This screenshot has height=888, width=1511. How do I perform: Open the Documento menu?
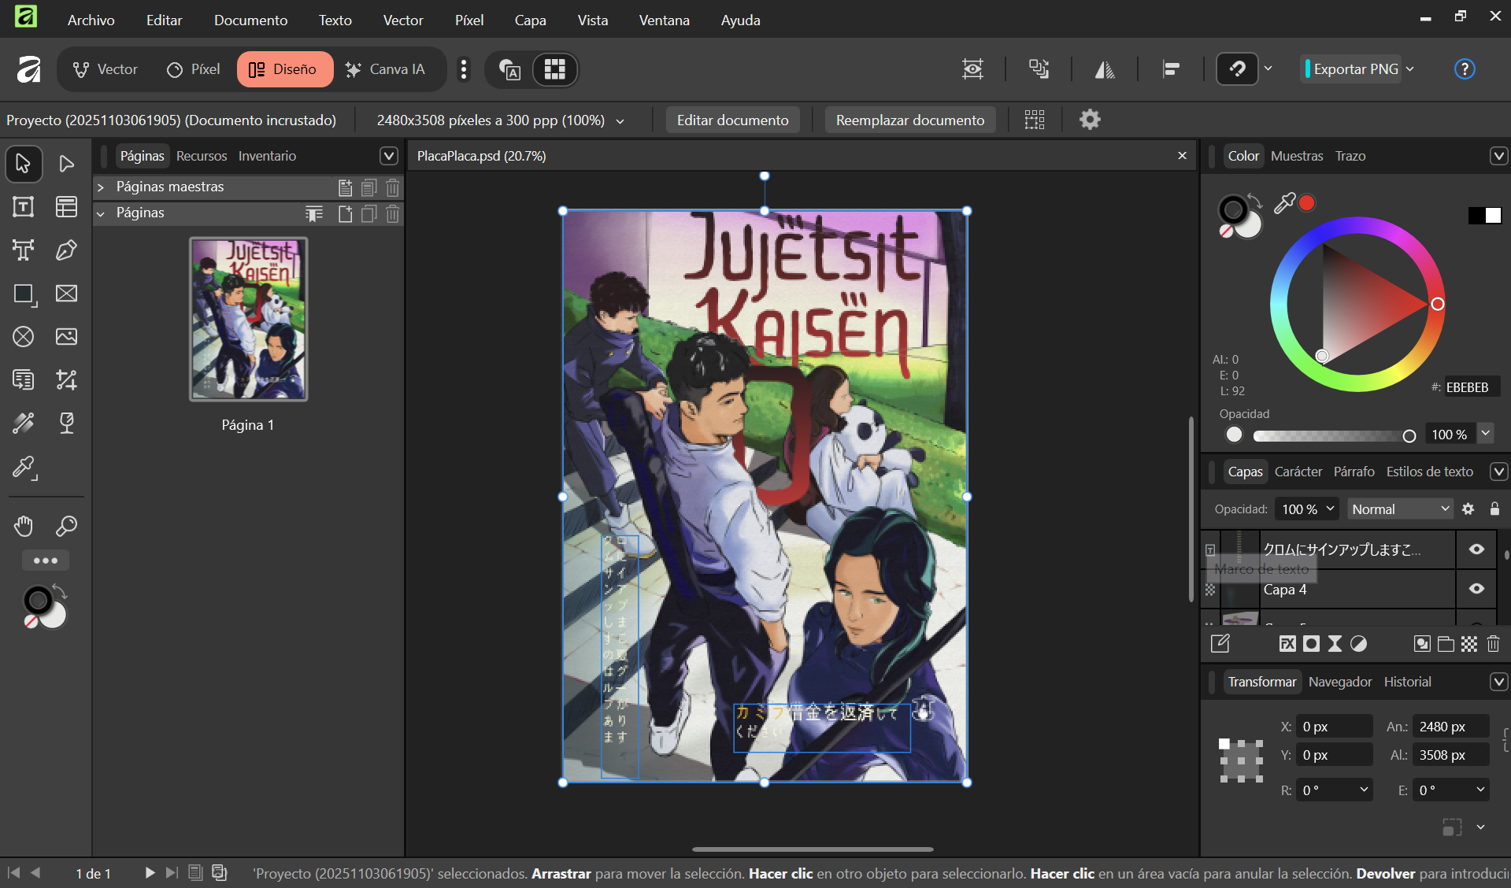click(250, 20)
